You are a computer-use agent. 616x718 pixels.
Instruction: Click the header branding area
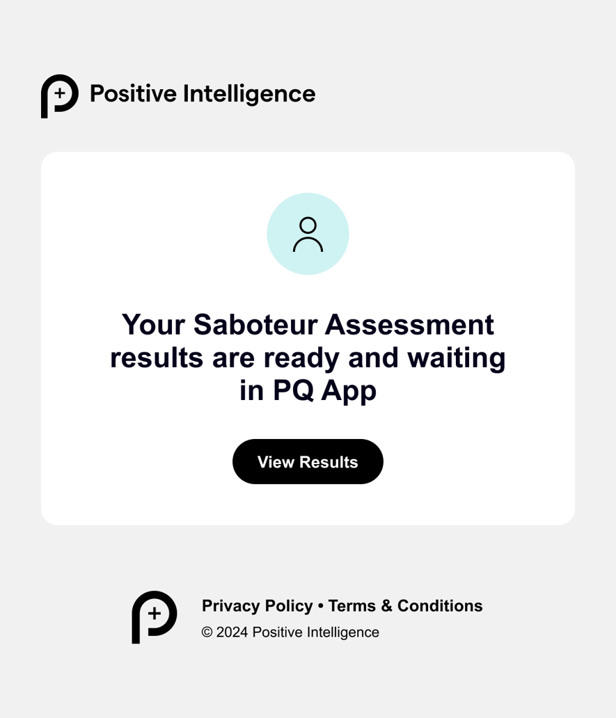[177, 96]
